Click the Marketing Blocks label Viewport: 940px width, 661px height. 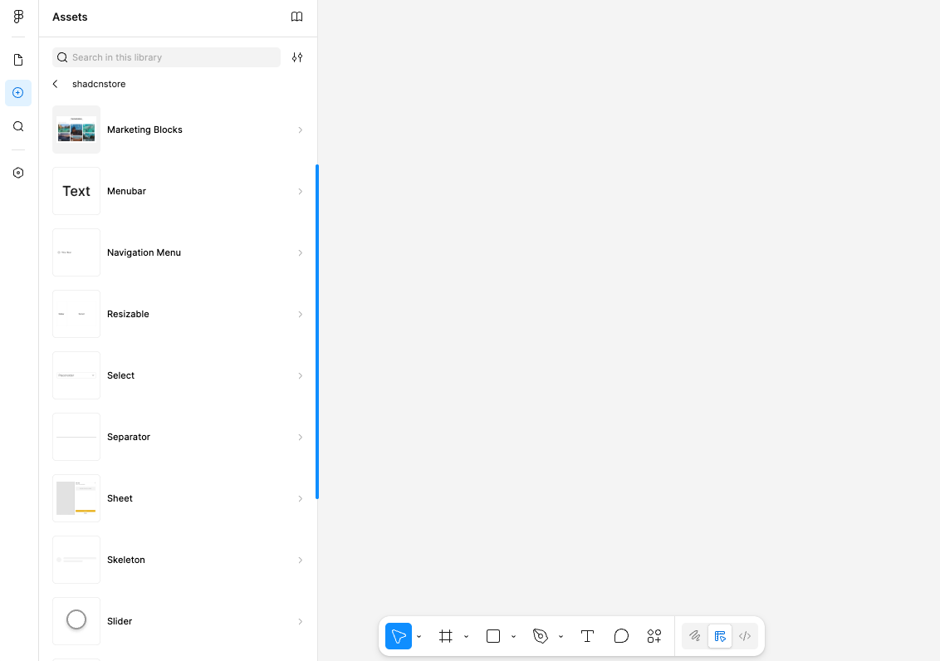(x=144, y=130)
